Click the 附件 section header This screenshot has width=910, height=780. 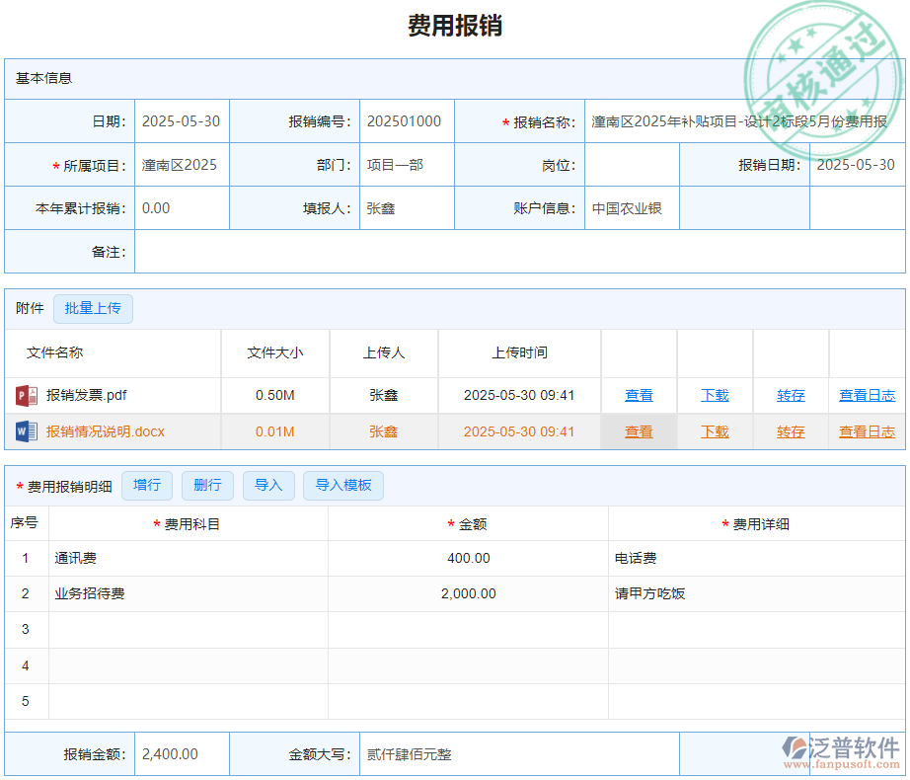[28, 308]
